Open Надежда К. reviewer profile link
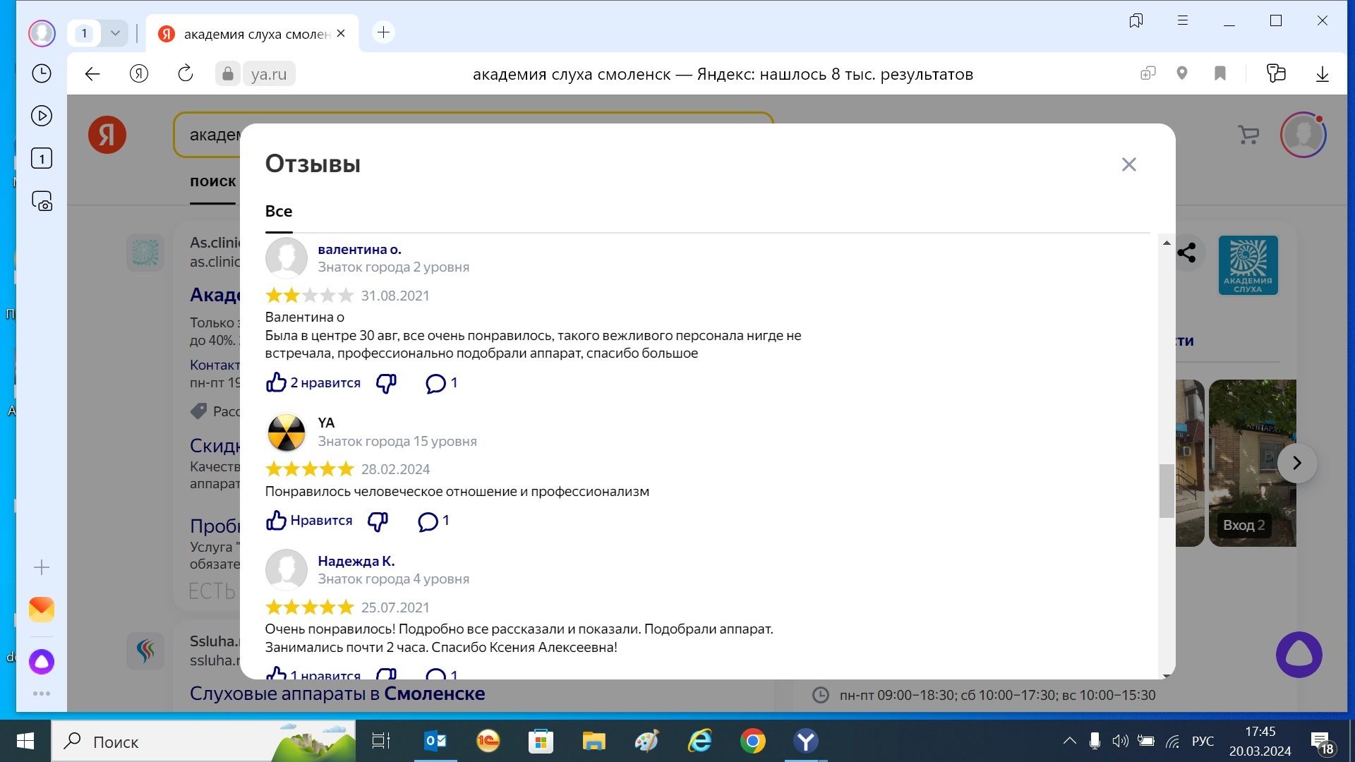This screenshot has height=762, width=1355. (x=356, y=561)
